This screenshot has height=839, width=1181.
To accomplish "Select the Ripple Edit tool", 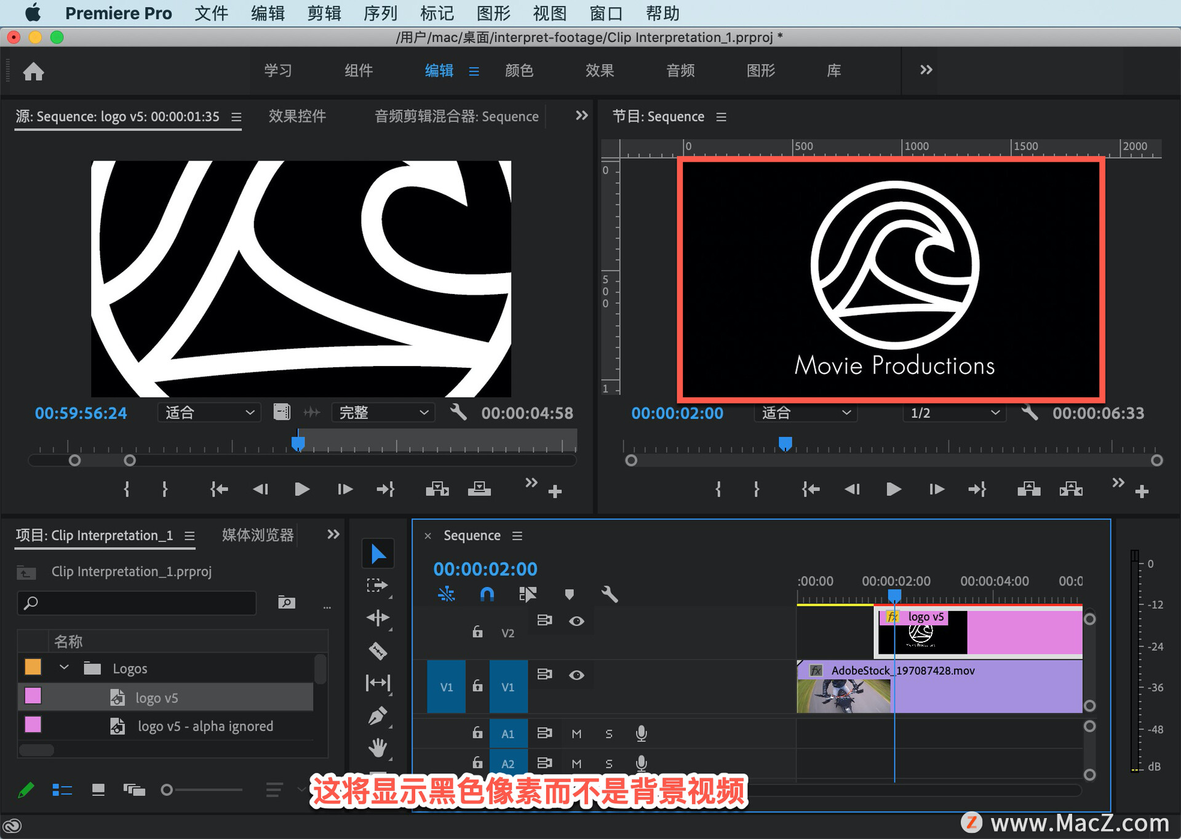I will [378, 618].
